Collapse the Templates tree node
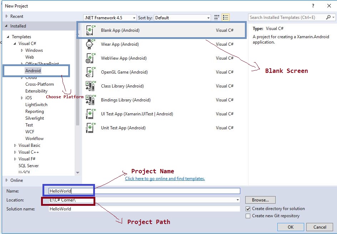The image size is (337, 234). click(8, 37)
